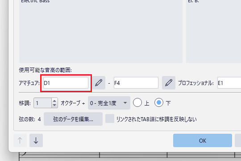Click 弦のデータを編集... button
241x161 pixels.
(x=73, y=119)
